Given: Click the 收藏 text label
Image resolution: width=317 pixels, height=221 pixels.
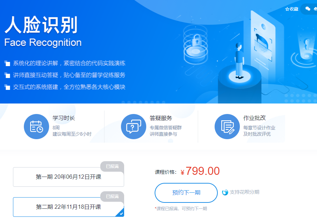Looking at the screenshot, I should pos(294,9).
